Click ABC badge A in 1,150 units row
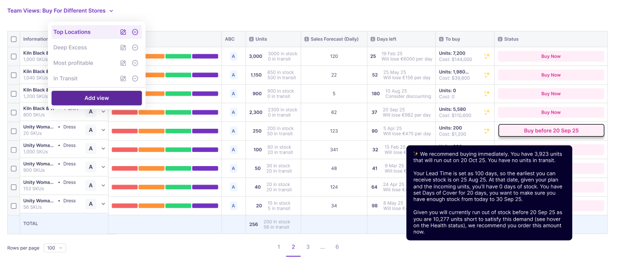 pyautogui.click(x=233, y=75)
